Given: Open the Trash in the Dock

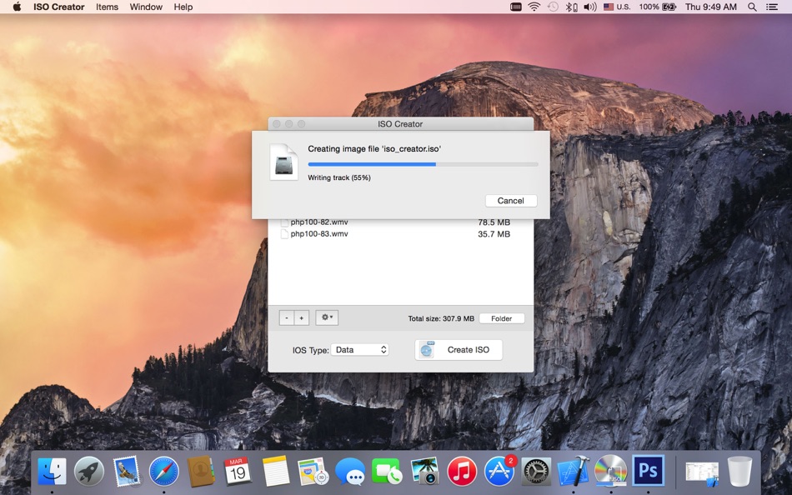Looking at the screenshot, I should [x=739, y=472].
